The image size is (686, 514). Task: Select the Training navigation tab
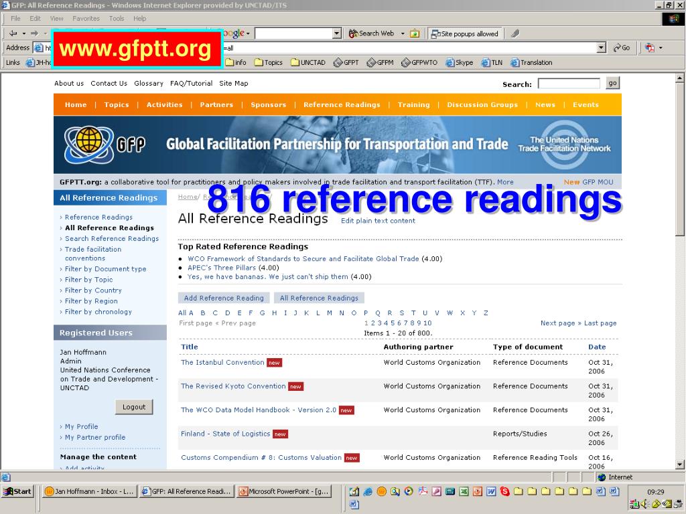point(413,105)
